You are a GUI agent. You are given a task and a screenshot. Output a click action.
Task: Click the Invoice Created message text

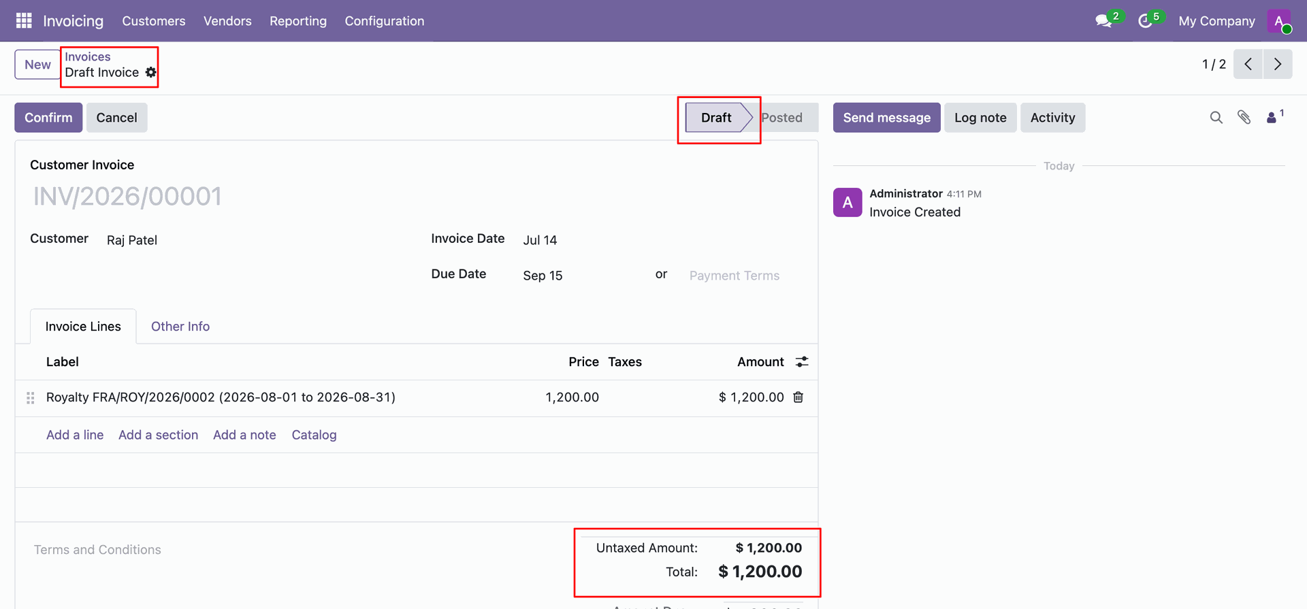click(915, 212)
